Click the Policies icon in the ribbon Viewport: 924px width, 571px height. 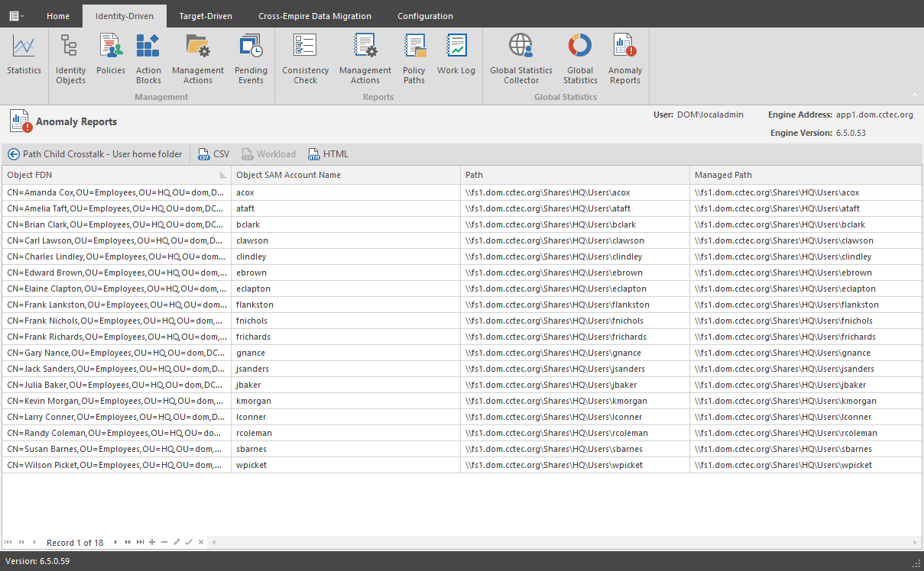tap(111, 53)
